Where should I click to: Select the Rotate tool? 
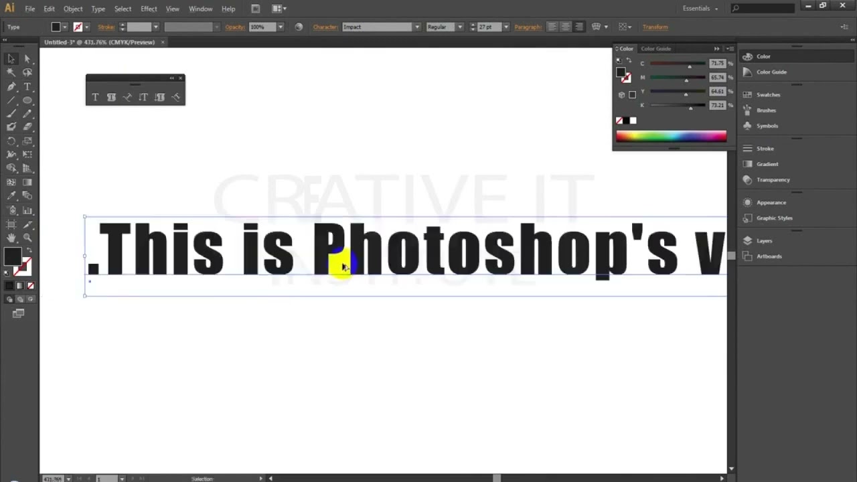point(11,141)
